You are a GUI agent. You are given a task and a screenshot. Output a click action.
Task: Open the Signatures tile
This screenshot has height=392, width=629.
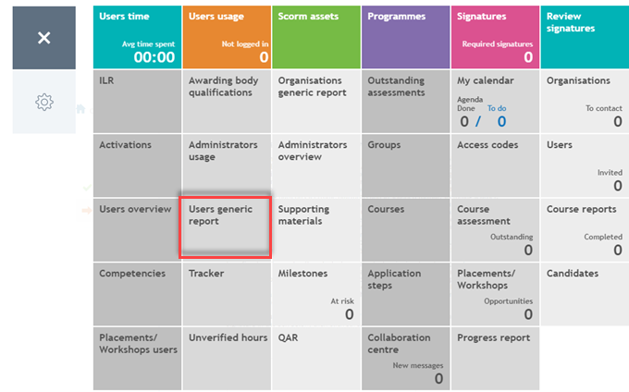point(495,37)
